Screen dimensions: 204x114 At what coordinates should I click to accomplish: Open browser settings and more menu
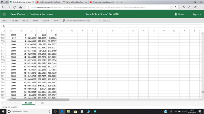coord(201,7)
